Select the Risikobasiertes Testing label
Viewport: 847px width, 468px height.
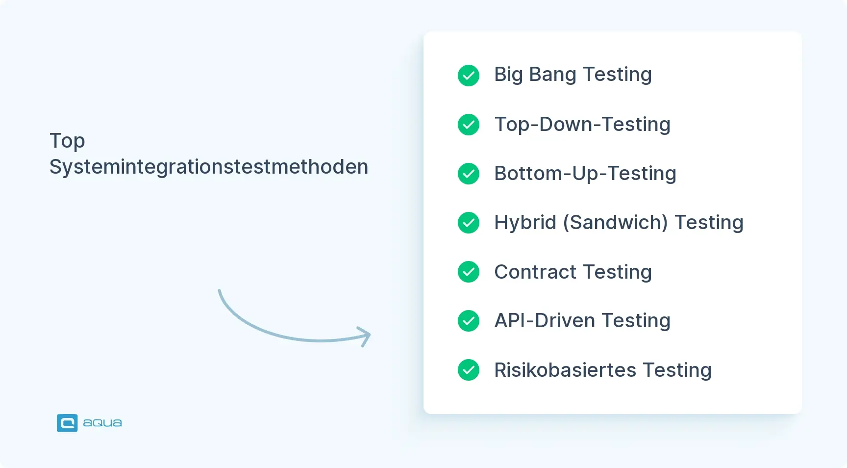pyautogui.click(x=602, y=370)
